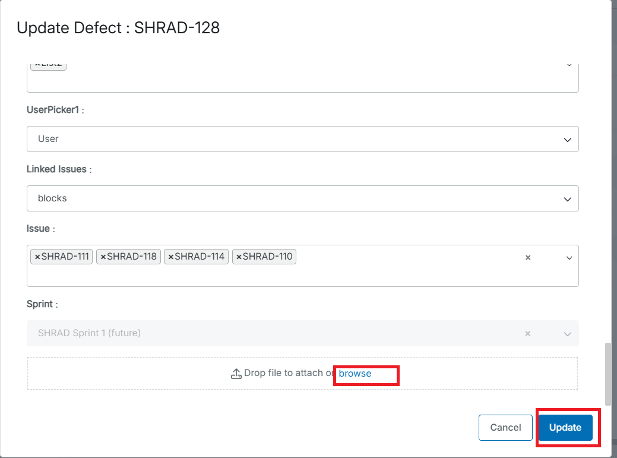Click the SHRAD Sprint 1 (future) field

(89, 333)
